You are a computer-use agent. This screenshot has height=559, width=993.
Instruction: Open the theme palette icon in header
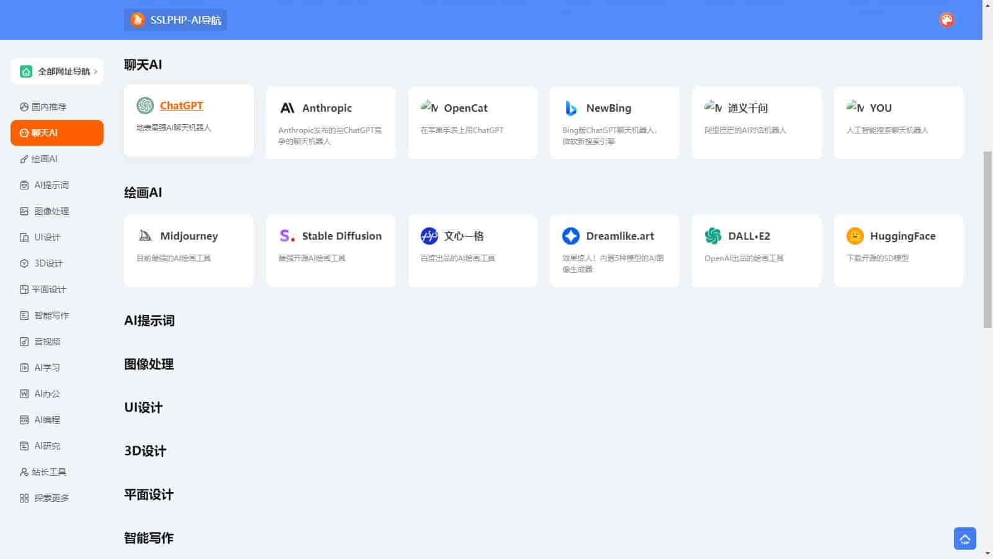[x=946, y=20]
